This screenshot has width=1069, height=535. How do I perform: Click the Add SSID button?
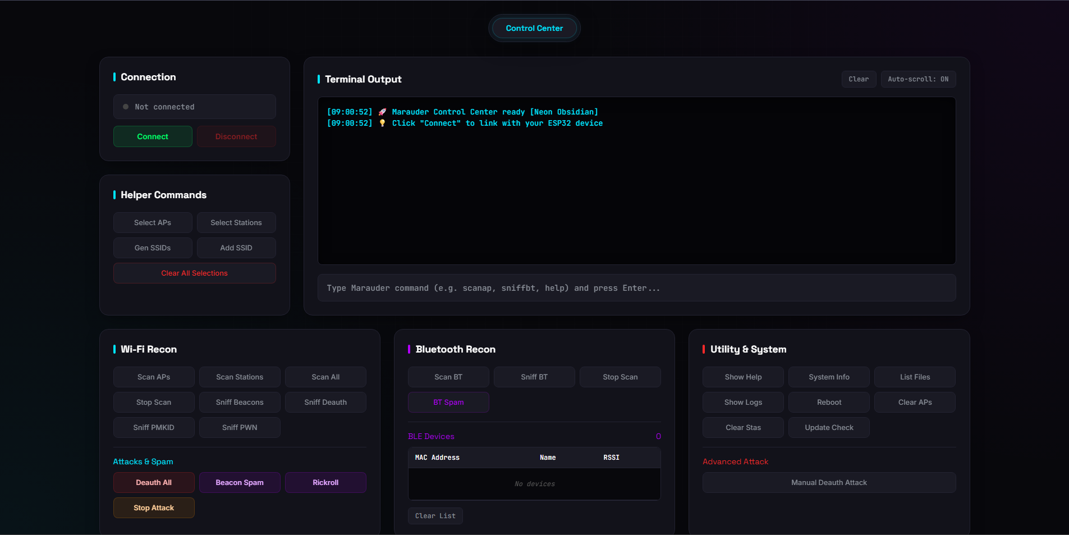[236, 248]
